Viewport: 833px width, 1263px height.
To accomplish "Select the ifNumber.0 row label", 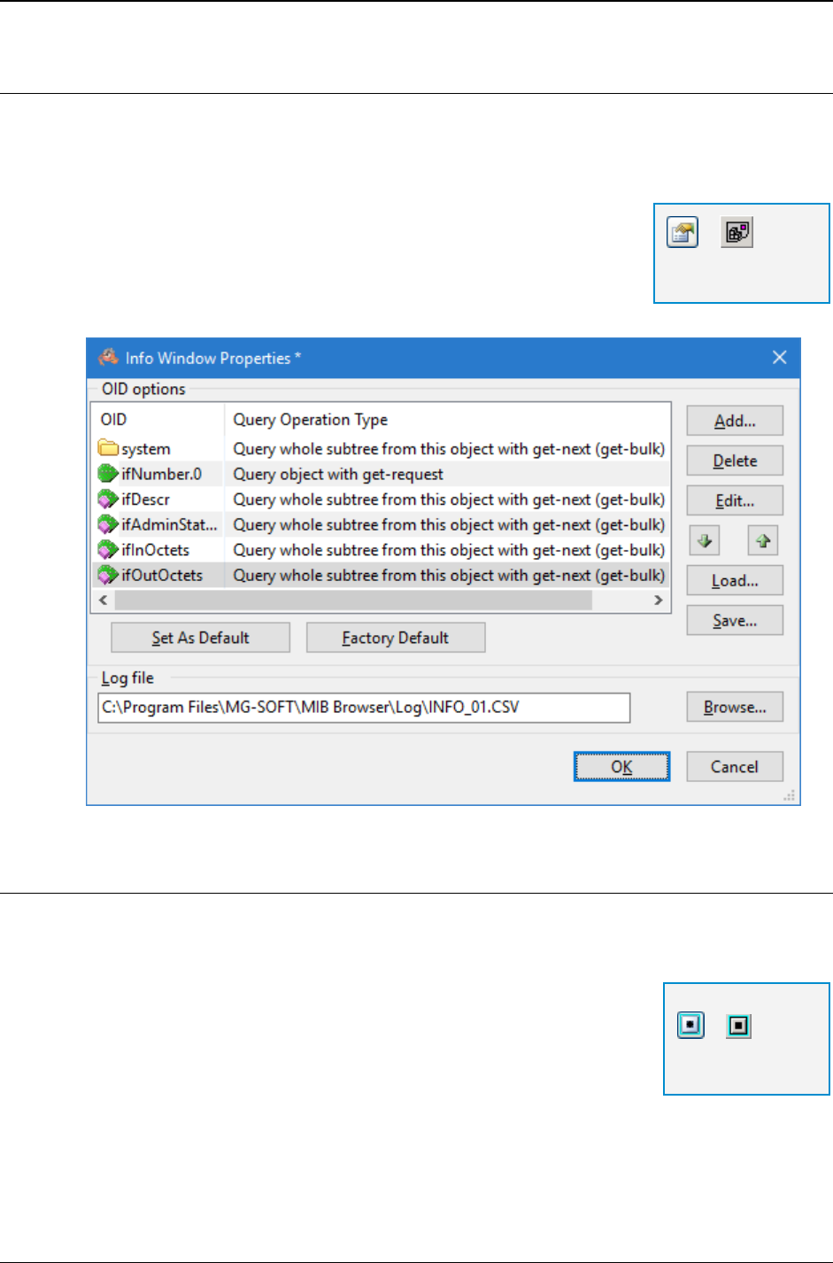I will click(x=161, y=474).
